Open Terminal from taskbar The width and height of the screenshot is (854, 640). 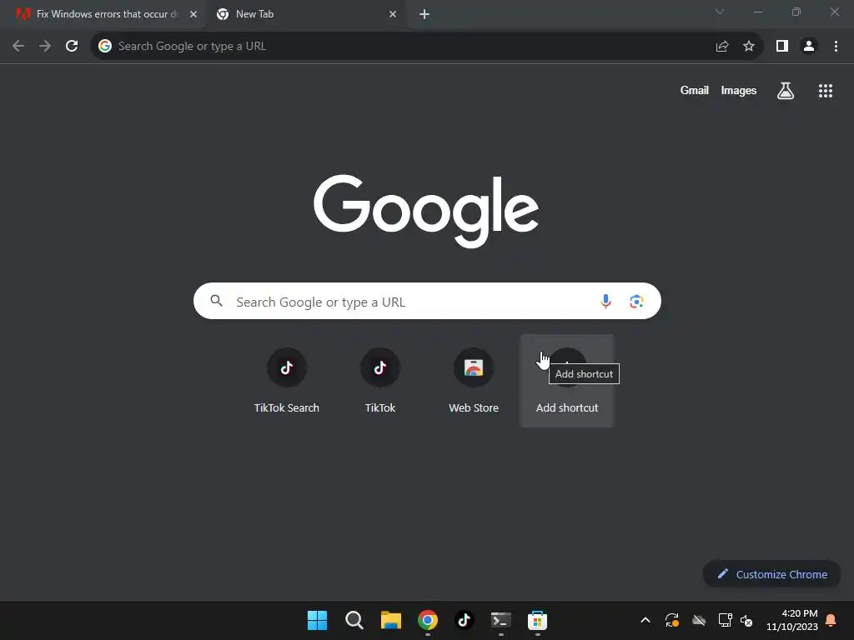click(501, 620)
